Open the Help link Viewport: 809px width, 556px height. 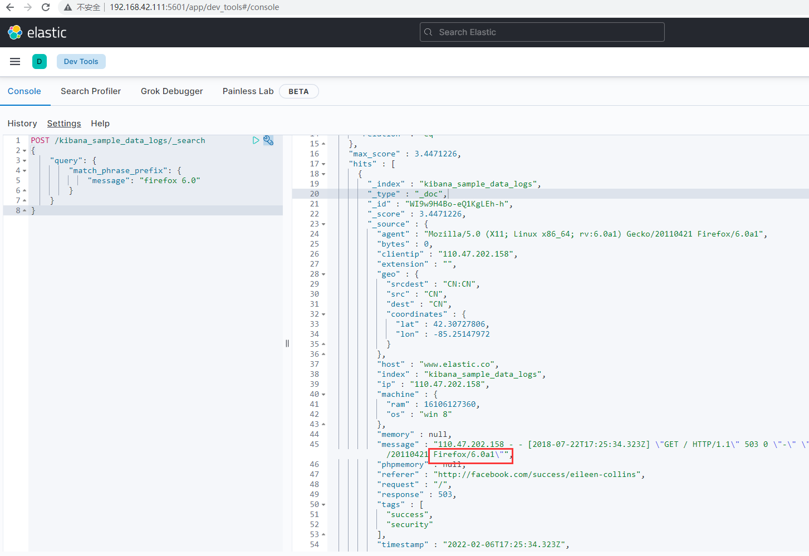(x=100, y=124)
